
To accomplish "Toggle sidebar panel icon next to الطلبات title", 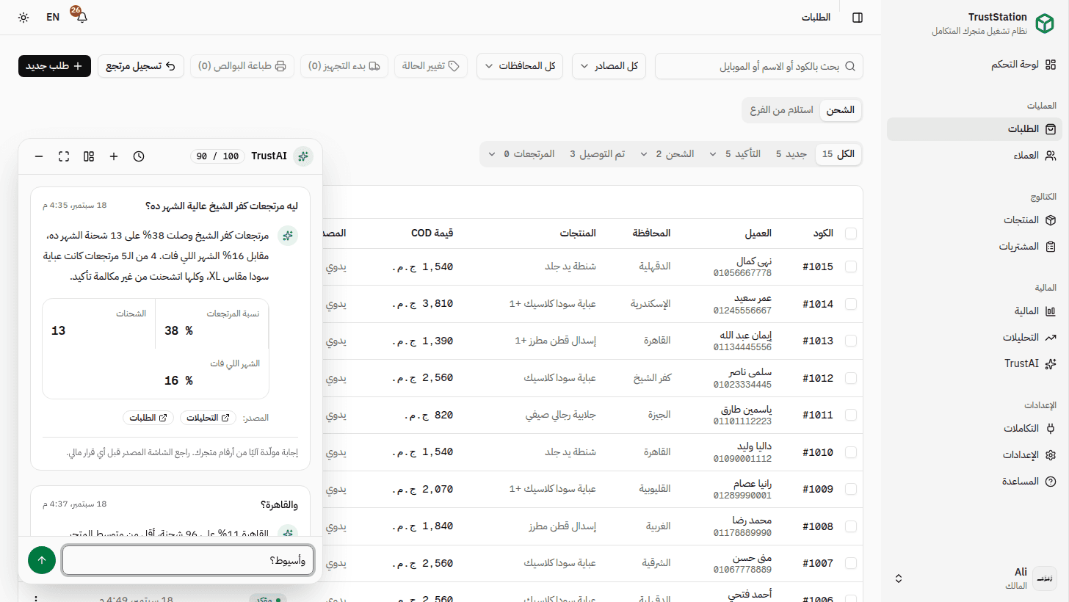I will coord(858,17).
